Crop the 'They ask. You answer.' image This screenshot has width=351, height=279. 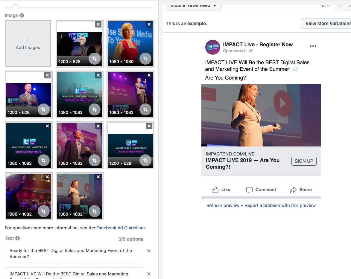pyautogui.click(x=145, y=109)
